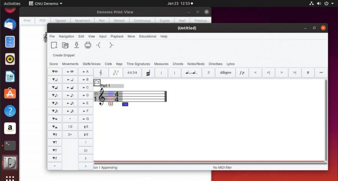Go to previous movement with left bracket icon
Image resolution: width=338 pixels, height=181 pixels.
point(98,45)
